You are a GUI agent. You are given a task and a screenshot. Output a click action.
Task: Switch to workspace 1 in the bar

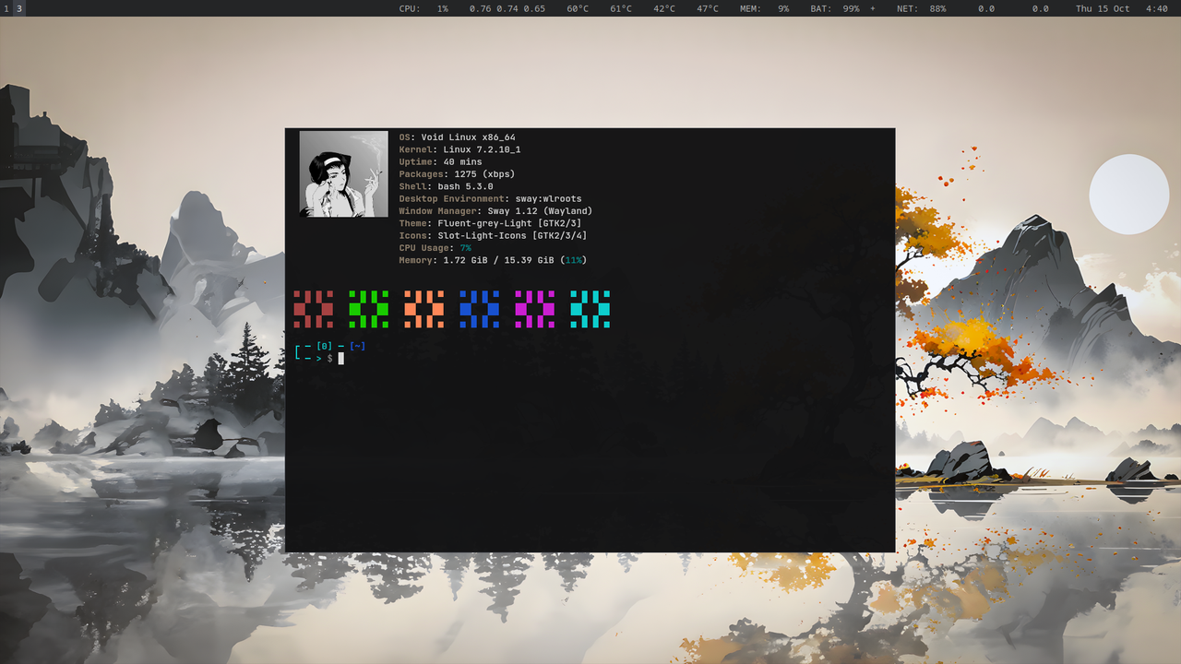pos(6,8)
